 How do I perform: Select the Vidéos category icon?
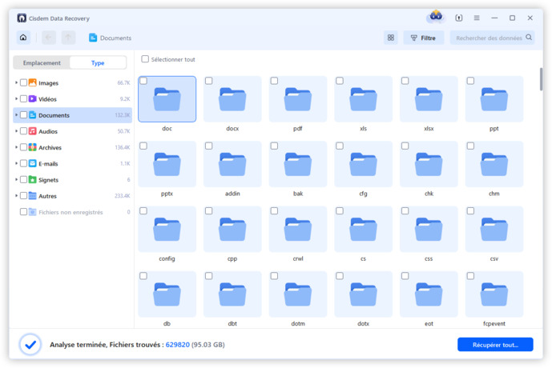coord(33,99)
